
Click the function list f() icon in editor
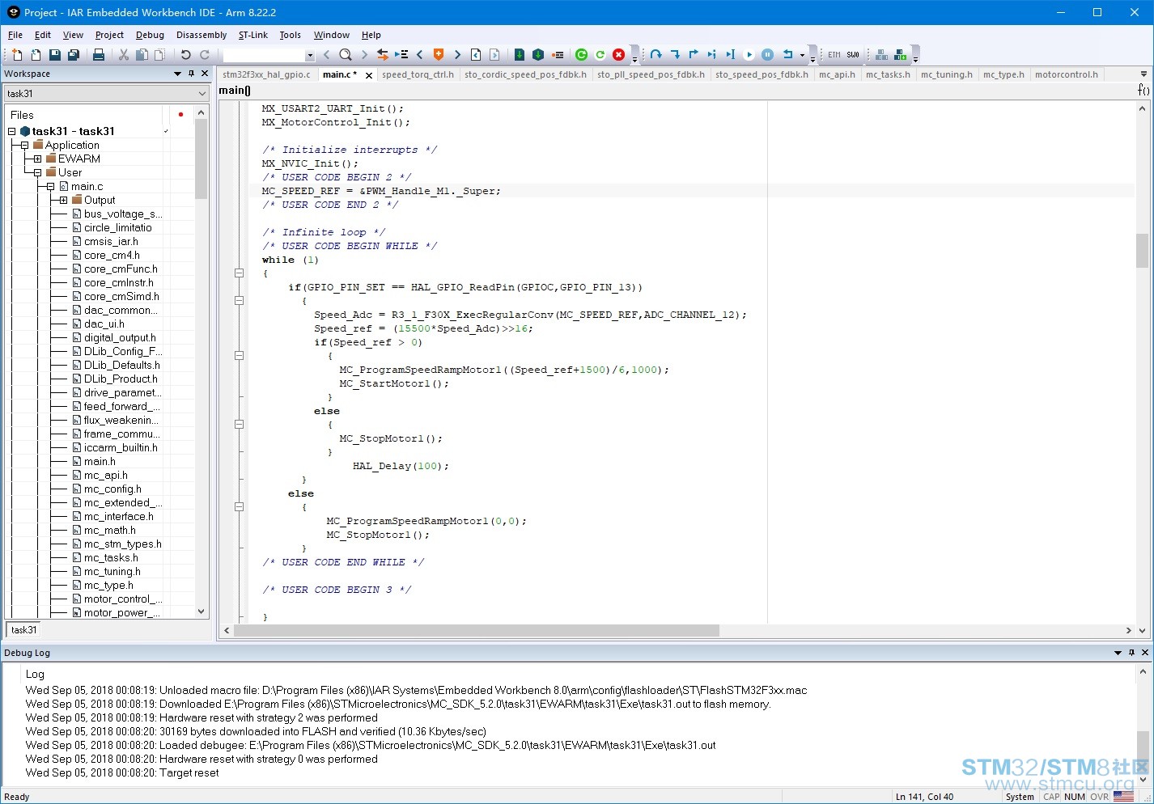(x=1143, y=90)
